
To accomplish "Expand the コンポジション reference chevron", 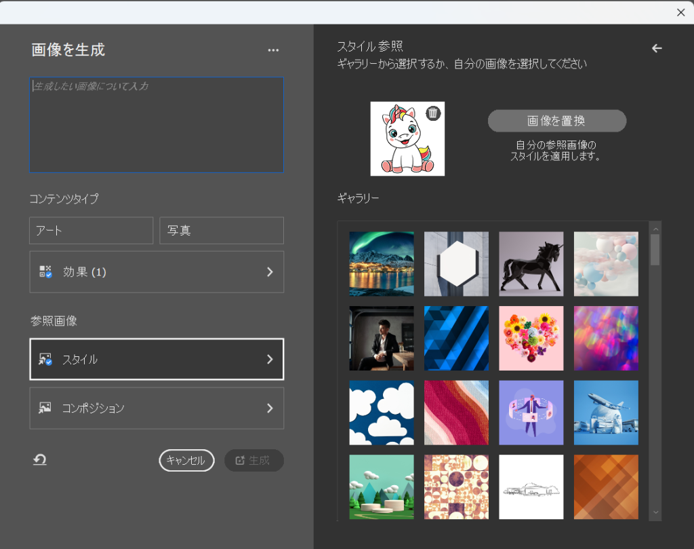I will click(270, 409).
